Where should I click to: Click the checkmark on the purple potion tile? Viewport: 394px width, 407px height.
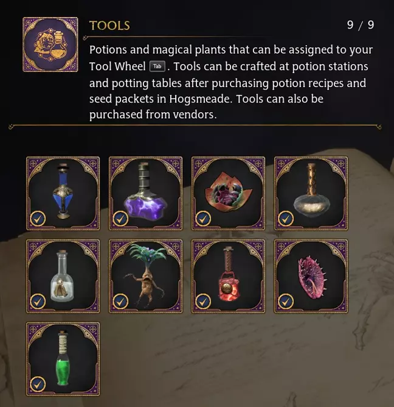pos(120,219)
